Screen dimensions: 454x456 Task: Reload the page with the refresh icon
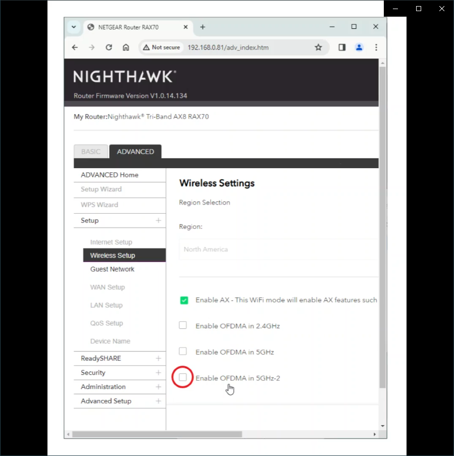(x=109, y=47)
